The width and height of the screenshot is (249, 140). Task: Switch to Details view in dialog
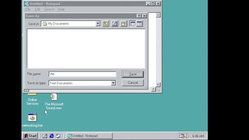tap(139, 24)
